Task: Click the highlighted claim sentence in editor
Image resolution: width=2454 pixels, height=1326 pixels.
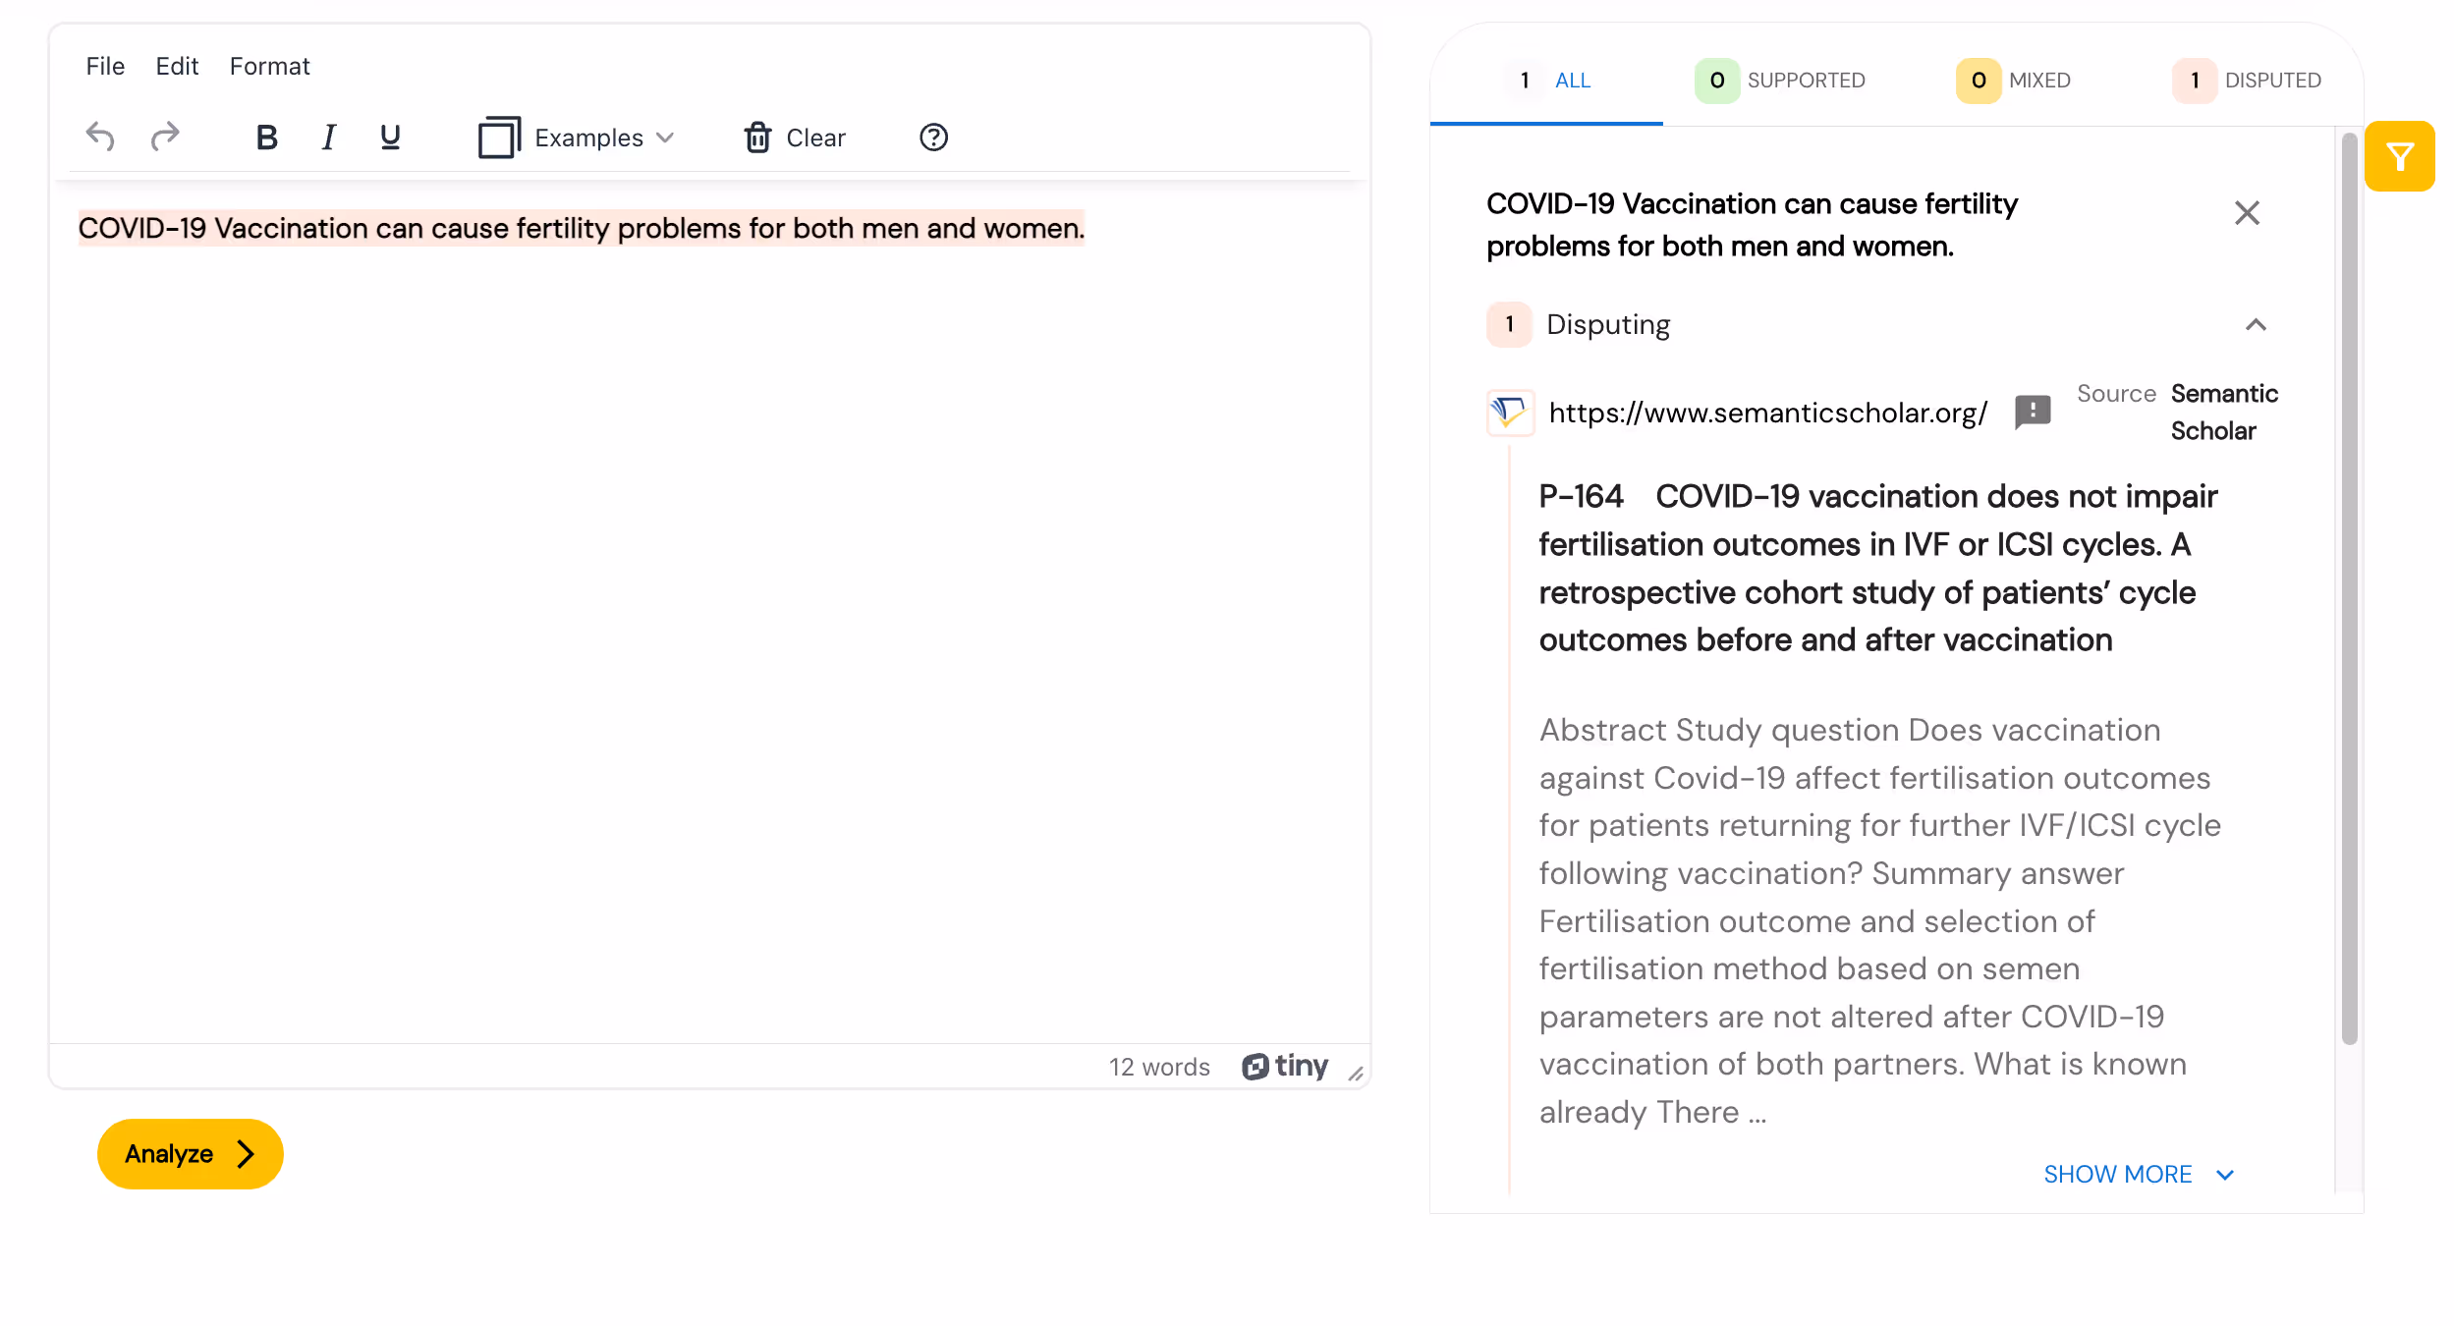Action: [582, 228]
